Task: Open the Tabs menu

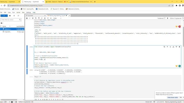Action: [23, 12]
